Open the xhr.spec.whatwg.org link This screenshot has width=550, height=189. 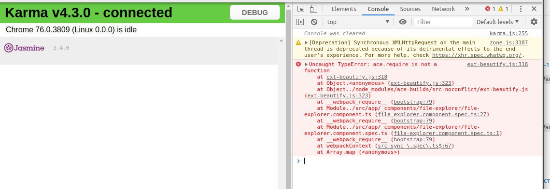pos(478,55)
